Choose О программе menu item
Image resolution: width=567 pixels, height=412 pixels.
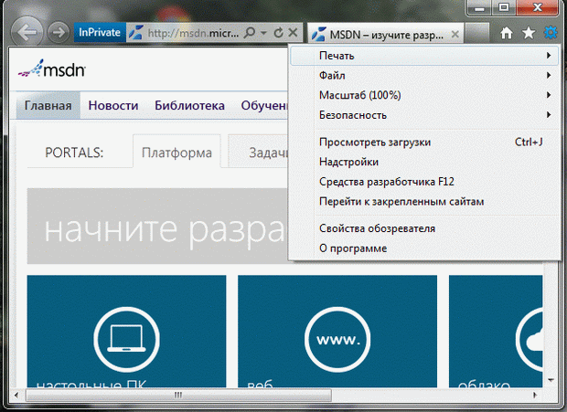tap(424, 248)
